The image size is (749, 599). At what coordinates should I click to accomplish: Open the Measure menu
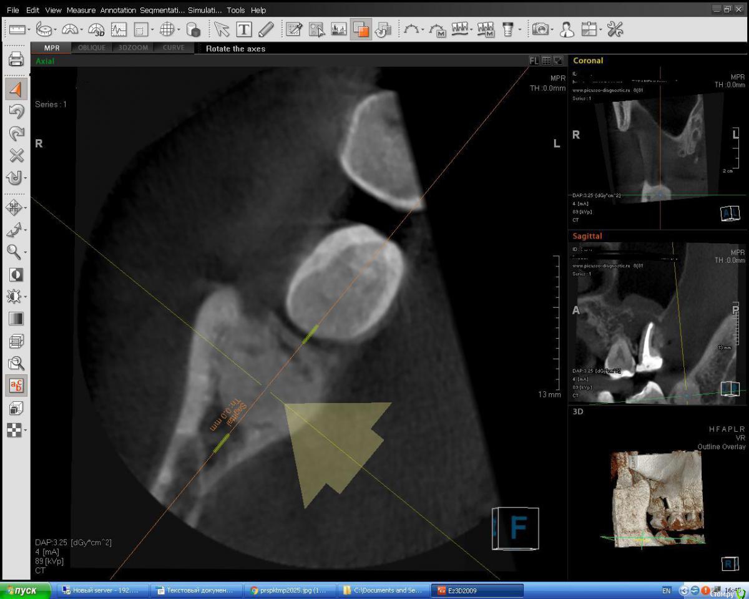point(81,10)
